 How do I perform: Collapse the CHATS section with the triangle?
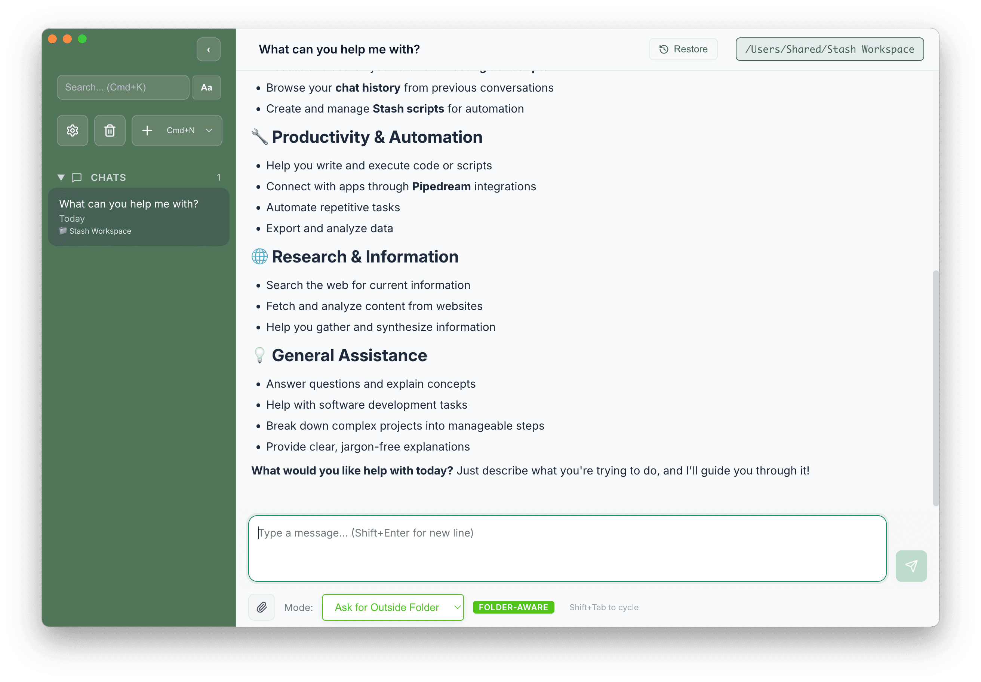point(61,177)
